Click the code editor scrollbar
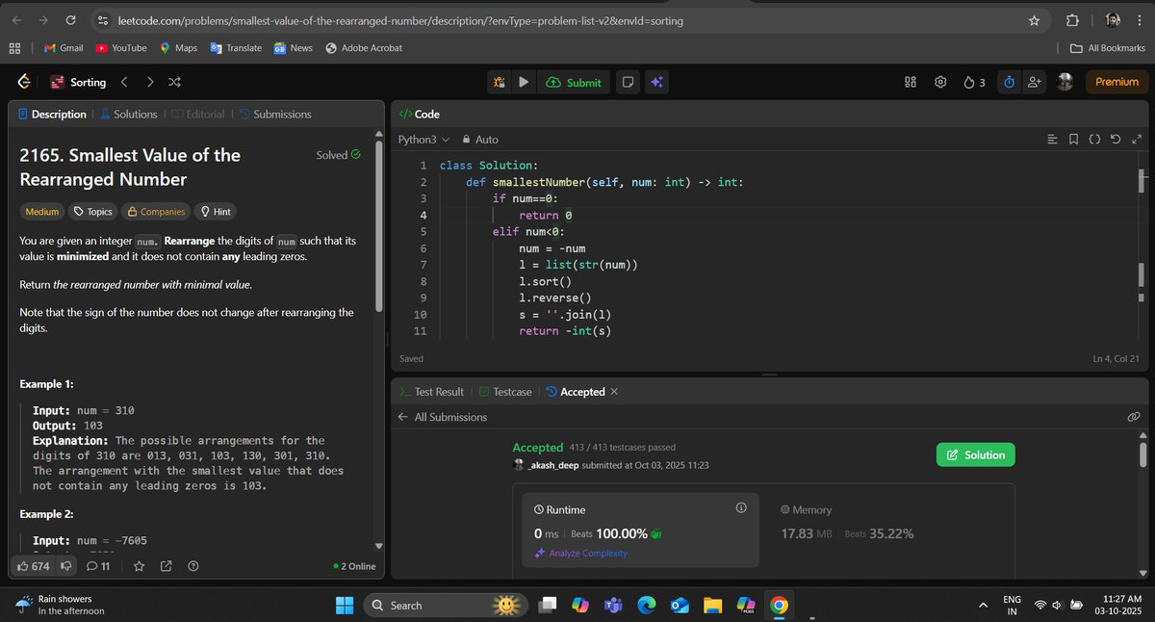The image size is (1155, 622). point(1142,180)
